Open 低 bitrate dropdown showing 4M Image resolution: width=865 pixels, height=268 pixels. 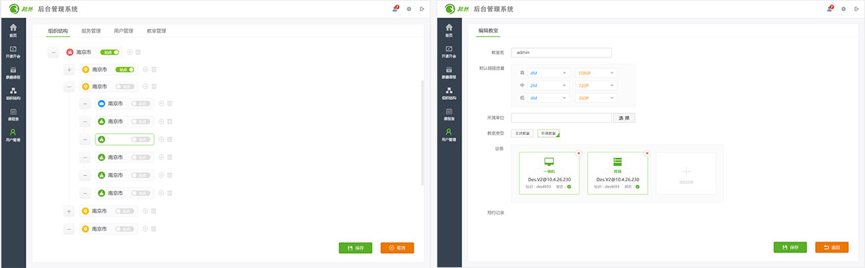click(549, 98)
